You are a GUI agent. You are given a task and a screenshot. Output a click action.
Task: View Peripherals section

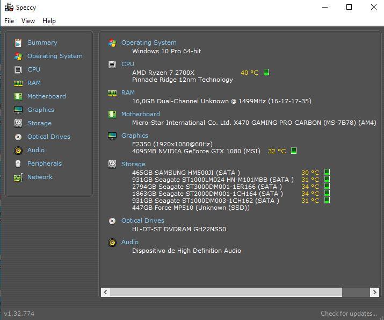point(45,163)
